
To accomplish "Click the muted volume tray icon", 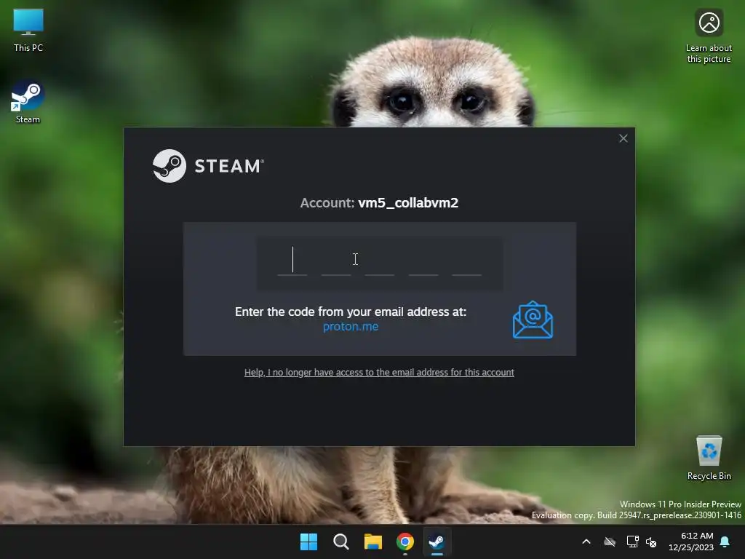I will point(651,542).
